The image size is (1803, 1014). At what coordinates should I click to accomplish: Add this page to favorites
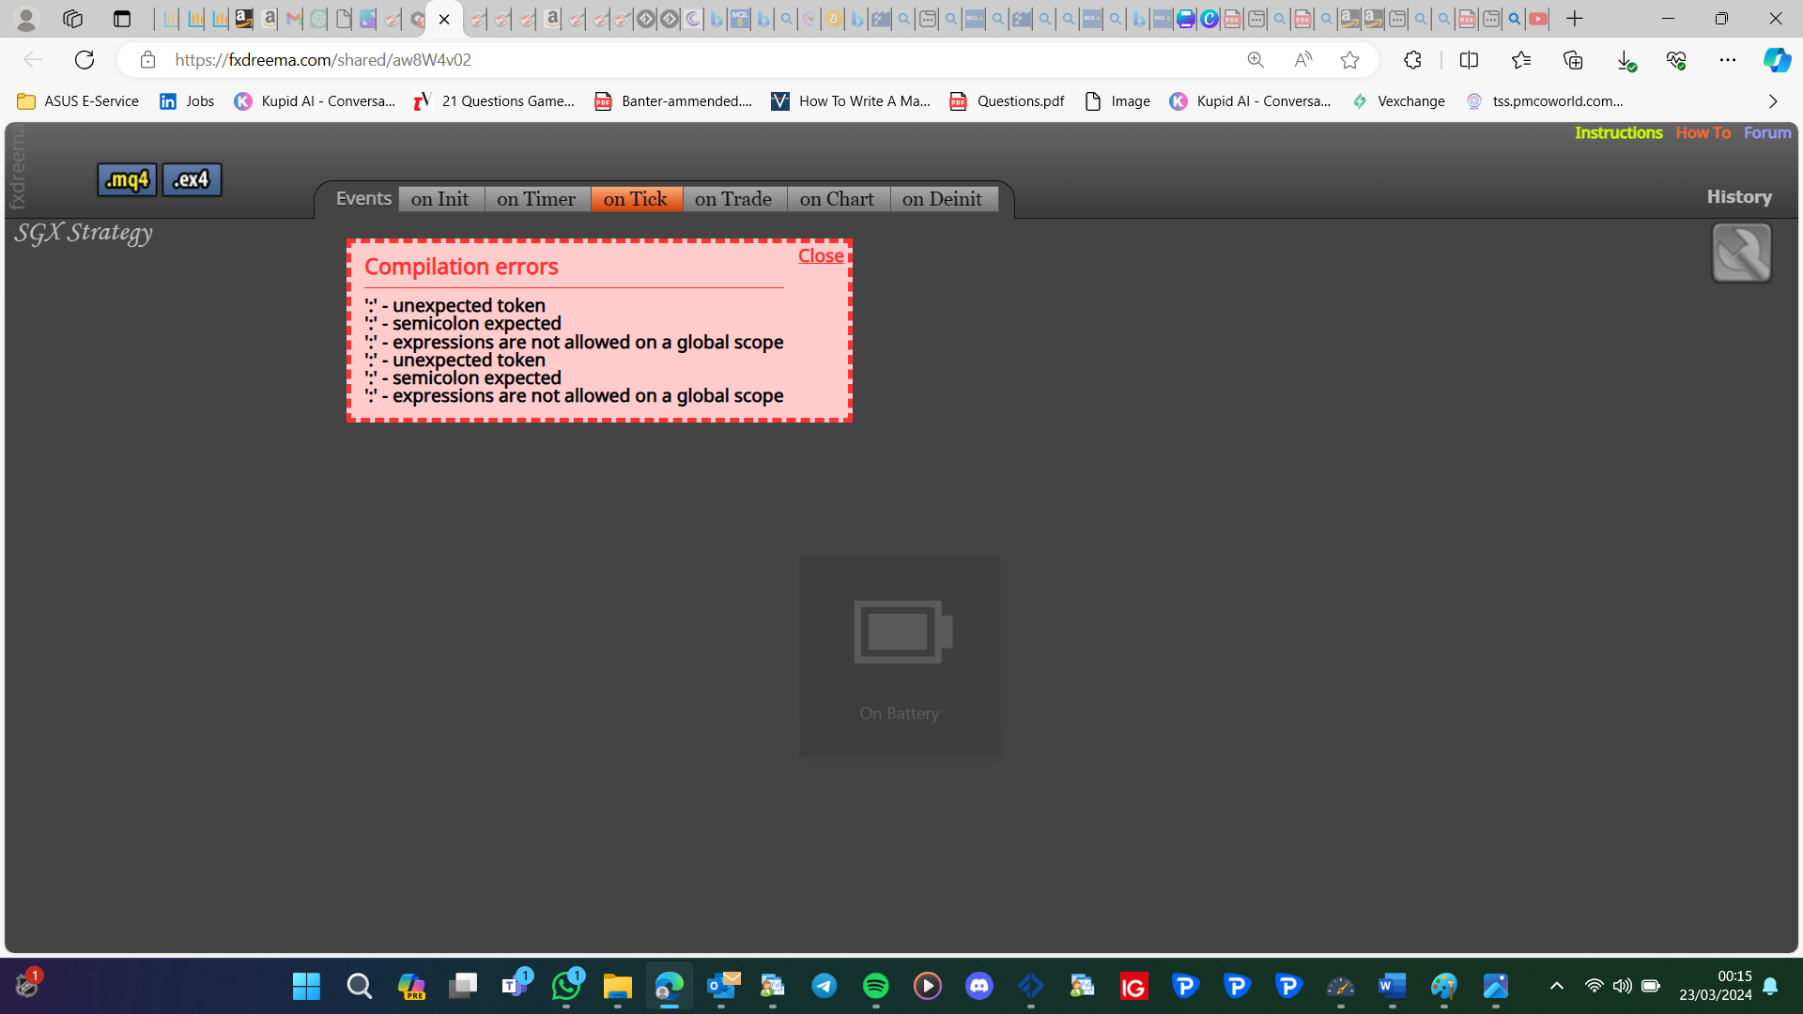pos(1349,60)
